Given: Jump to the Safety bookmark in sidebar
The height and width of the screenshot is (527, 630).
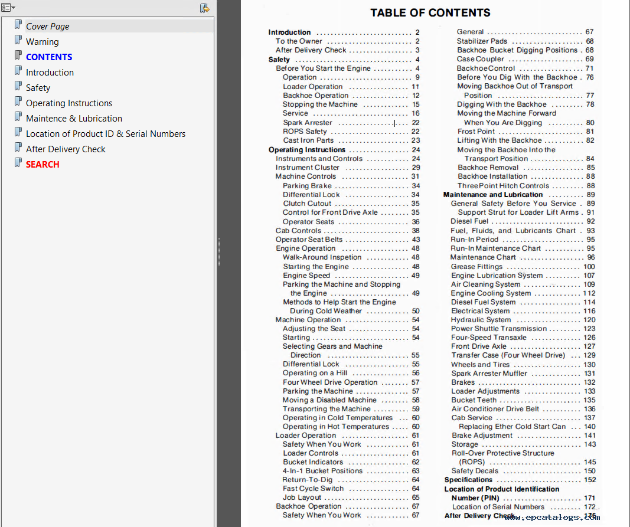Looking at the screenshot, I should (x=38, y=88).
